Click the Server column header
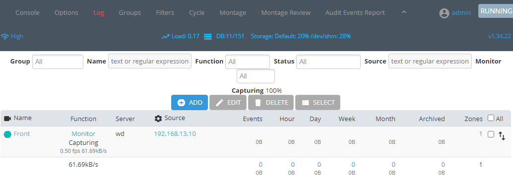Viewport: 513px width, 196px height. click(x=125, y=119)
